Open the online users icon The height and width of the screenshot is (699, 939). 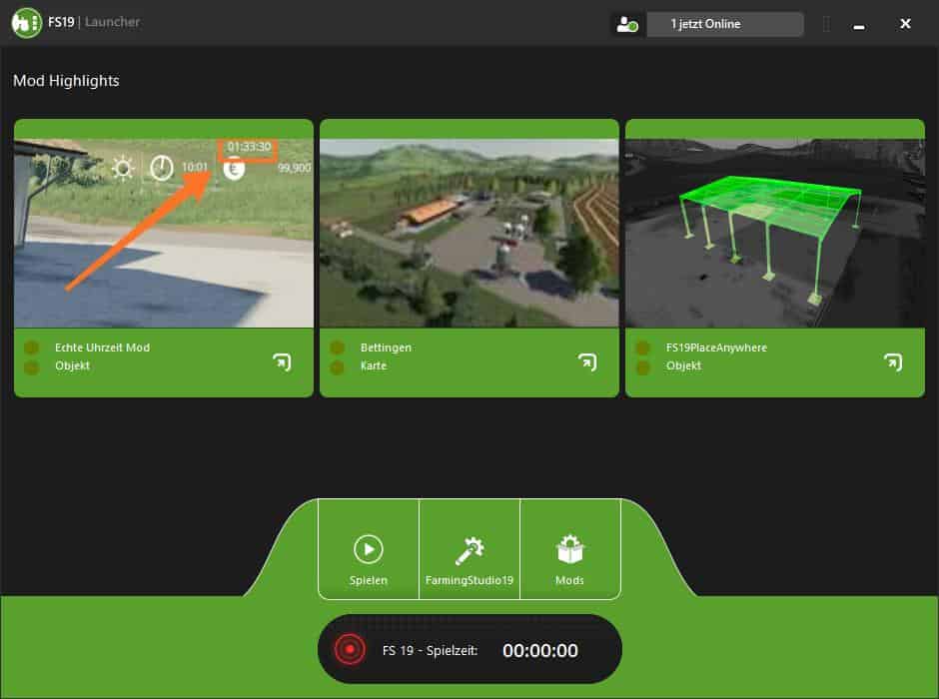point(627,24)
